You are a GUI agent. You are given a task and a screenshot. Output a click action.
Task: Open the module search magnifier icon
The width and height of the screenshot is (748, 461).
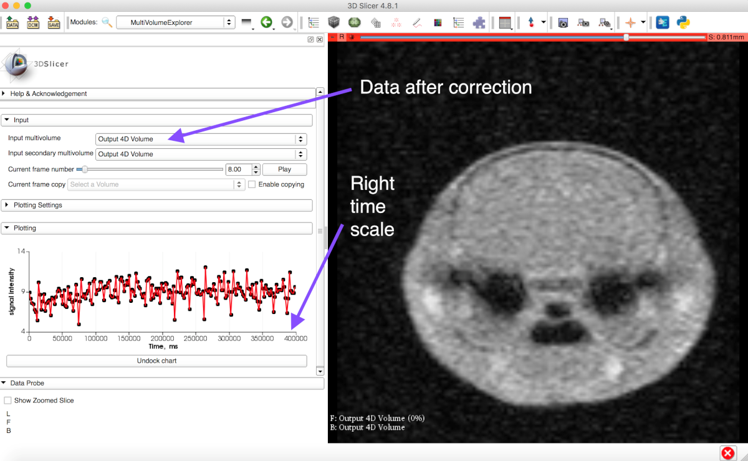(107, 22)
